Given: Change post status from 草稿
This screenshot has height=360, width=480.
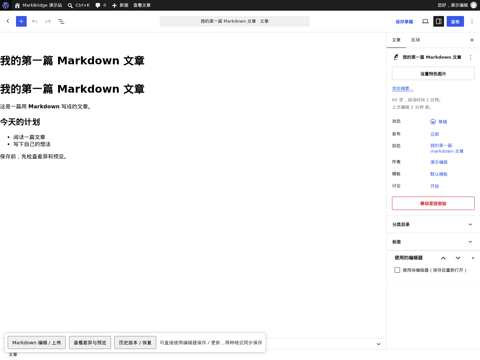Looking at the screenshot, I should coord(439,122).
